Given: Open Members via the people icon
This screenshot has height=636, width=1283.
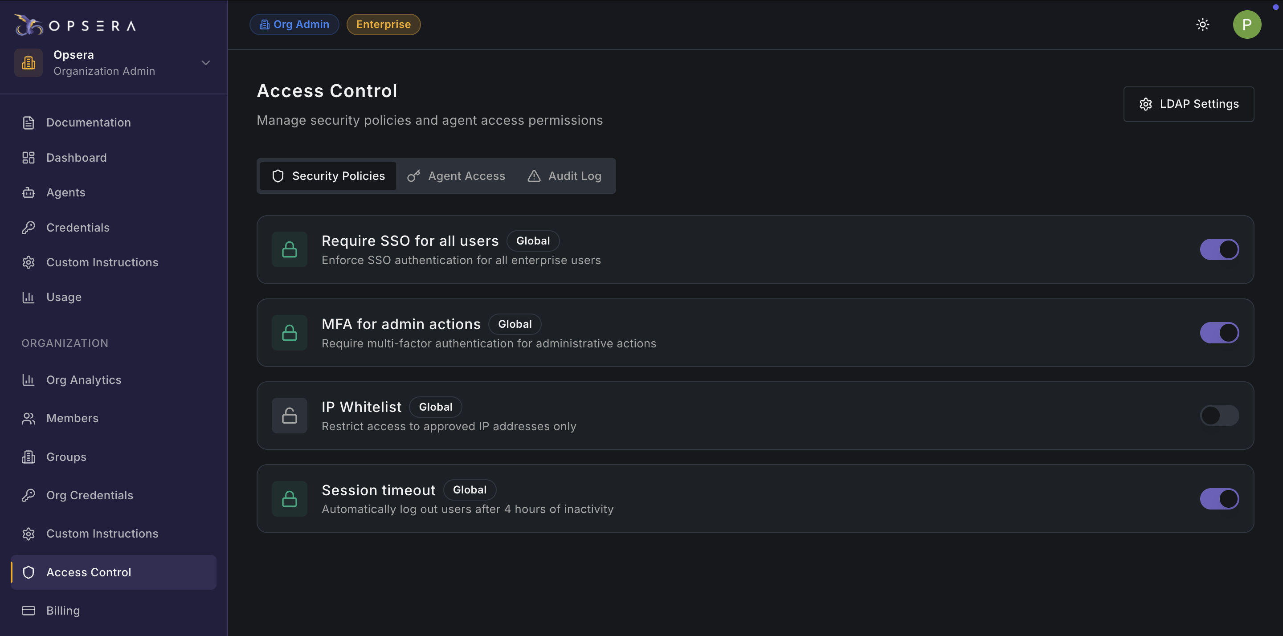Looking at the screenshot, I should [x=29, y=418].
